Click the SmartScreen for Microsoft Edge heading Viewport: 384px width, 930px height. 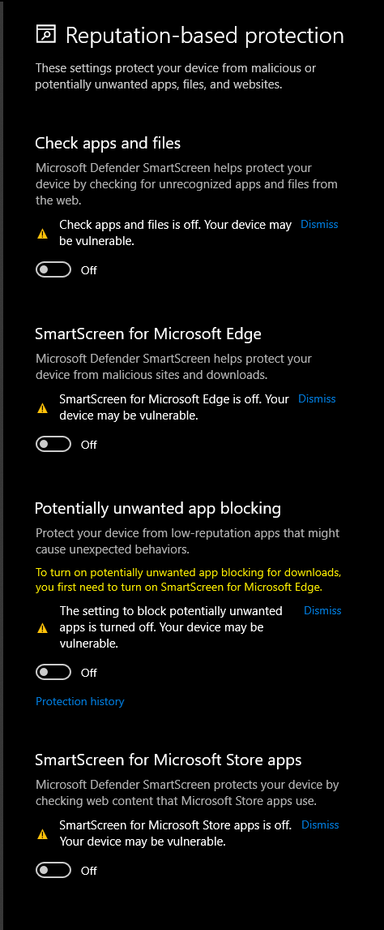(x=148, y=334)
